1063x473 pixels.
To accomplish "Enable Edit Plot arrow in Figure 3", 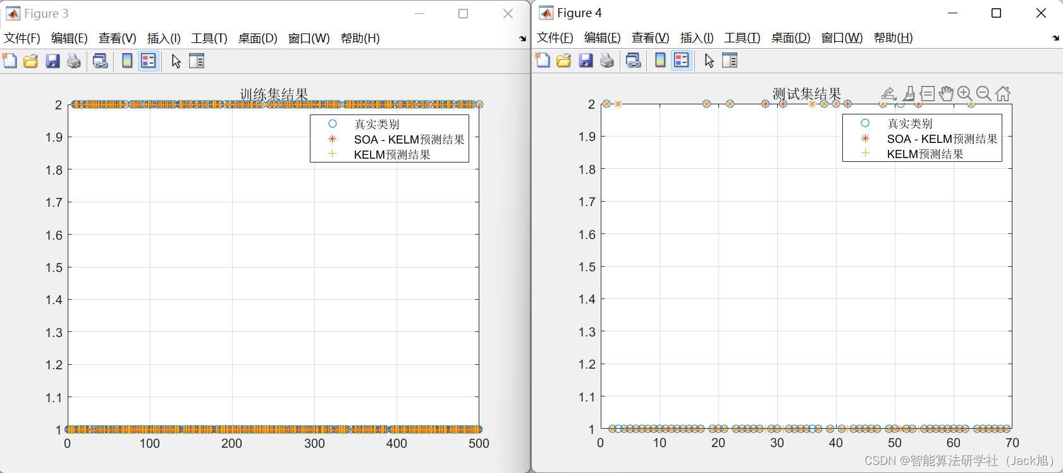I will pyautogui.click(x=176, y=61).
